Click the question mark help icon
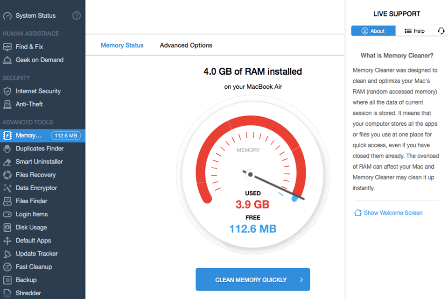Viewport: 448px width, 299px height. (x=76, y=15)
